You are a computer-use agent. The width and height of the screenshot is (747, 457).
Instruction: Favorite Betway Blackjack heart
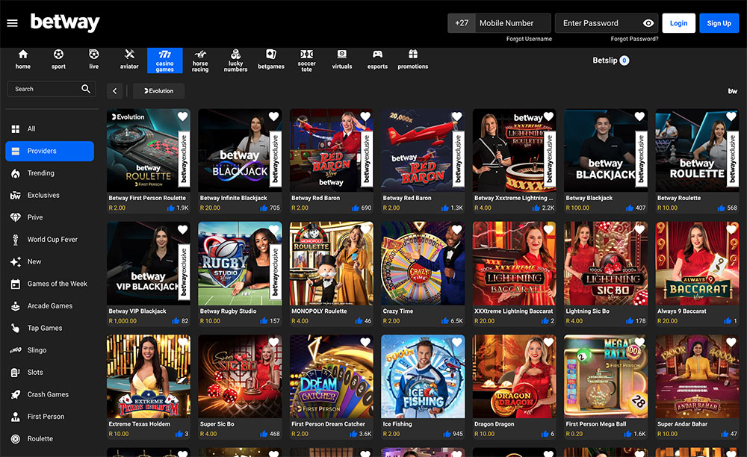639,116
